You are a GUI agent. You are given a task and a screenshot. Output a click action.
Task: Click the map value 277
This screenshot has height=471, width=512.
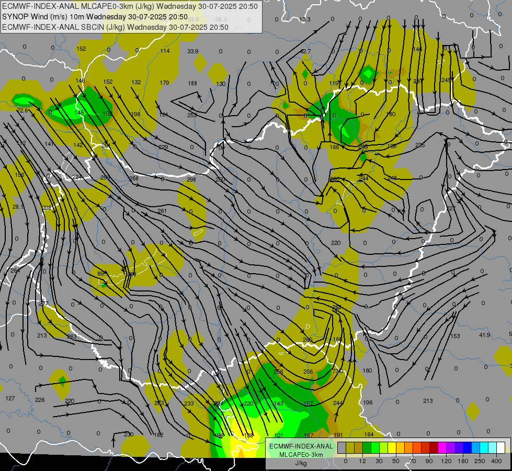[43, 304]
